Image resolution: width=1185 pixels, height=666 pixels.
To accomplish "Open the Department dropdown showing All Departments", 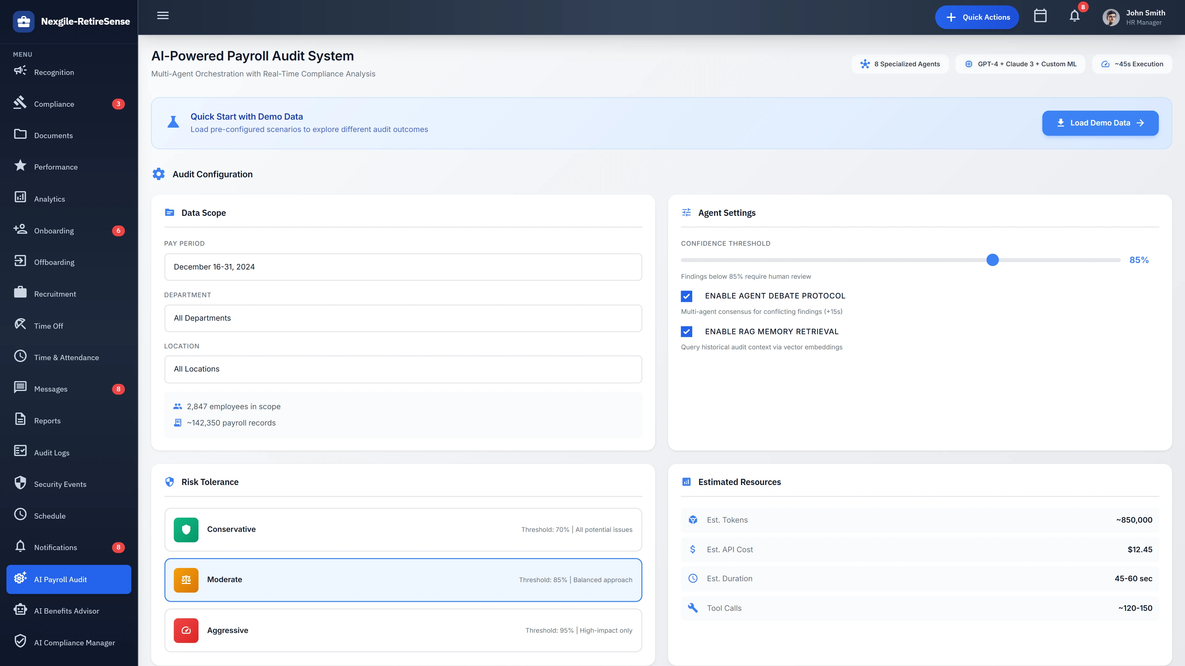I will click(x=403, y=318).
